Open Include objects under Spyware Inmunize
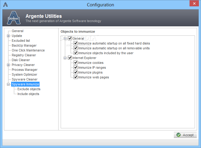Screen dimensions: 201x148 tap(28, 94)
